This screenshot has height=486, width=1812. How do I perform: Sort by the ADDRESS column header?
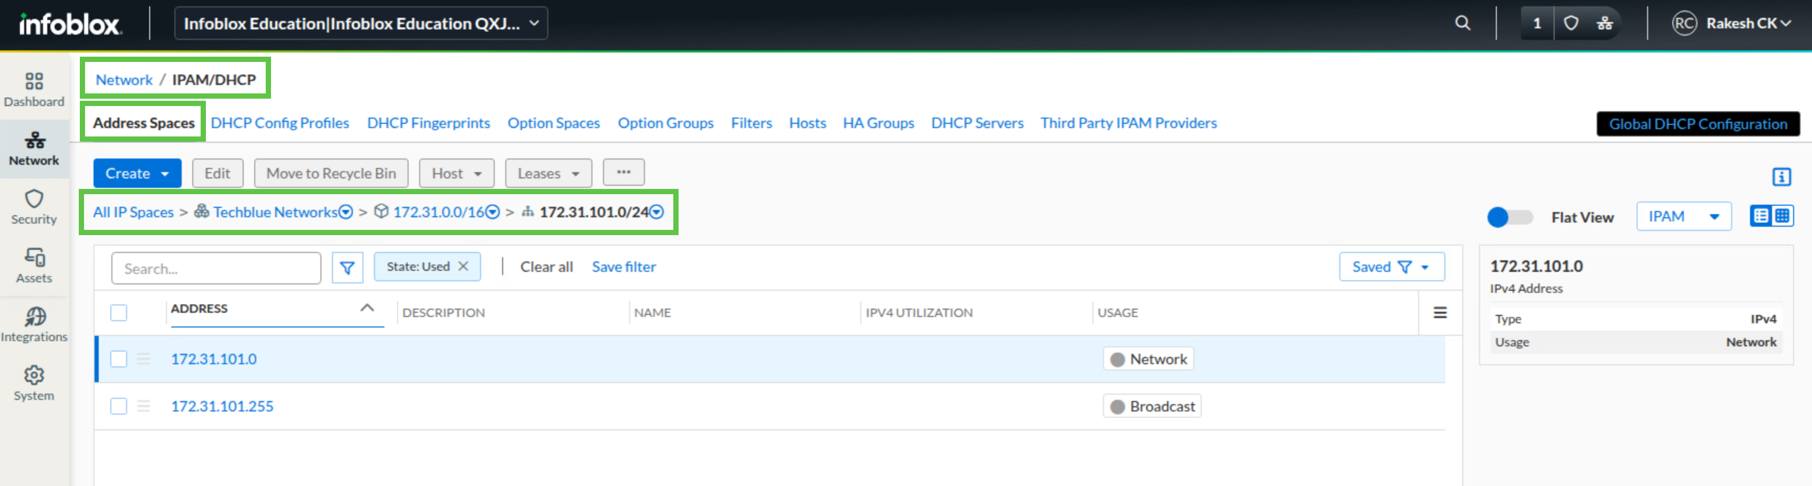click(x=199, y=308)
